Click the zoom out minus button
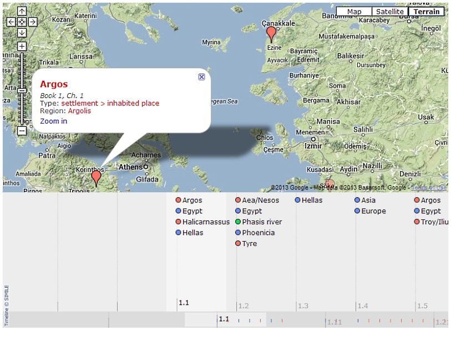Image resolution: width=451 pixels, height=338 pixels. 22,131
